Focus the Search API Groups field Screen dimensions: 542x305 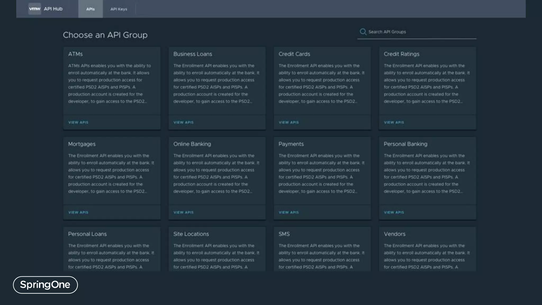(421, 32)
